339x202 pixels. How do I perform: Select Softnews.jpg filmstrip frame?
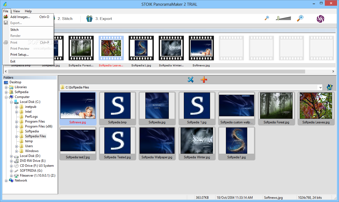(201, 48)
